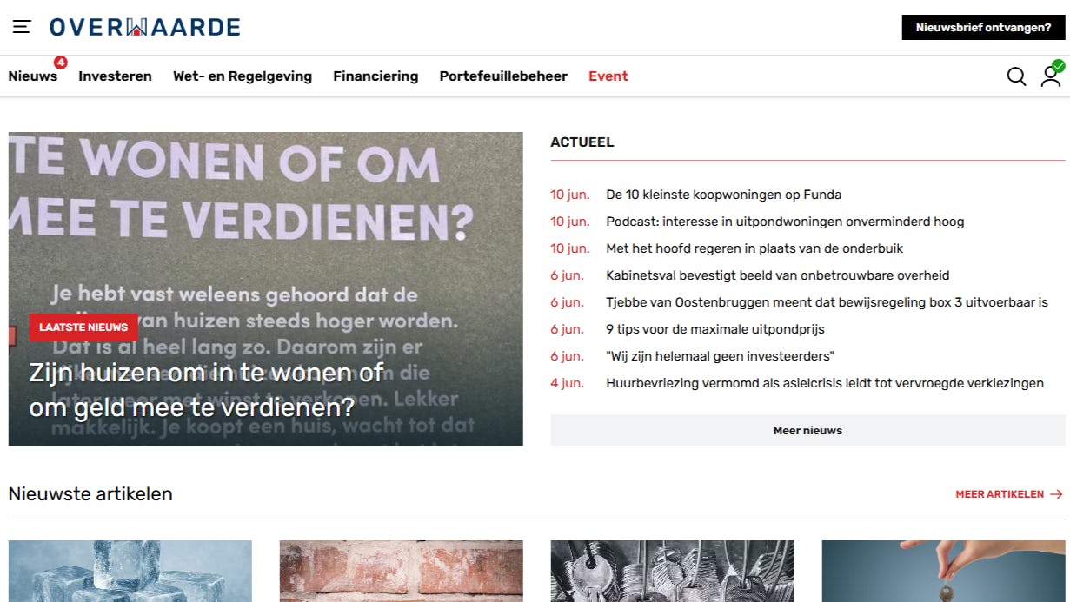Select the Nieuws menu item
This screenshot has height=602, width=1070.
pos(32,76)
